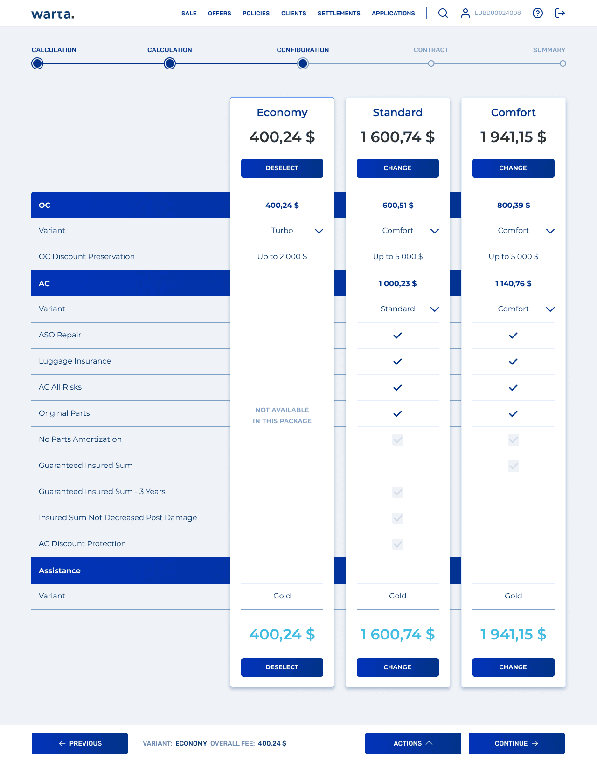This screenshot has width=597, height=762.
Task: Click the Summary step marker
Action: click(563, 63)
